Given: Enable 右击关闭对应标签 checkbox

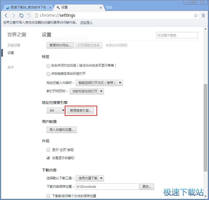Looking at the screenshot, I should pyautogui.click(x=48, y=66).
